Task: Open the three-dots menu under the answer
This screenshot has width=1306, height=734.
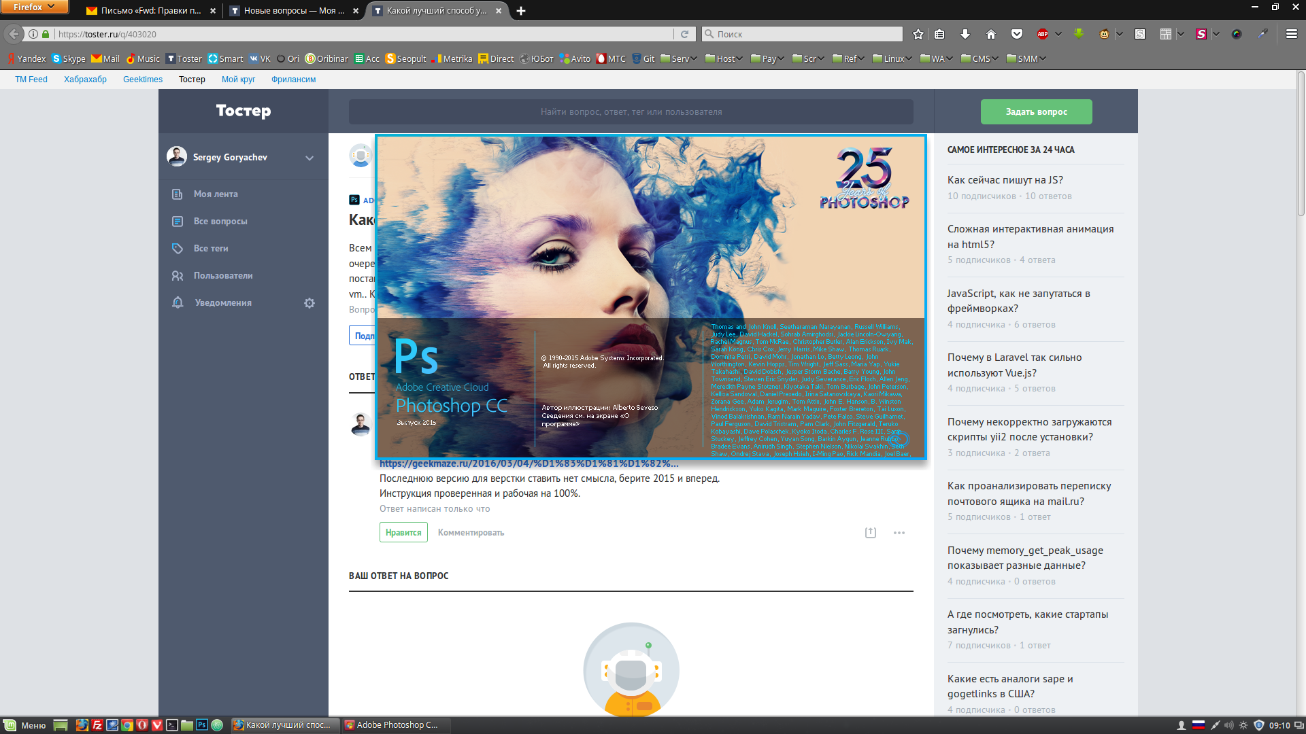Action: click(x=899, y=533)
